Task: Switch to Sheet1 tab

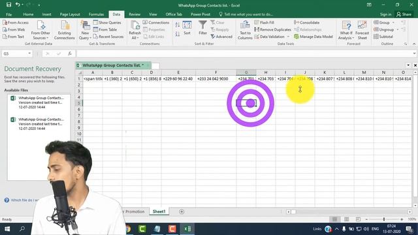Action: (x=159, y=211)
